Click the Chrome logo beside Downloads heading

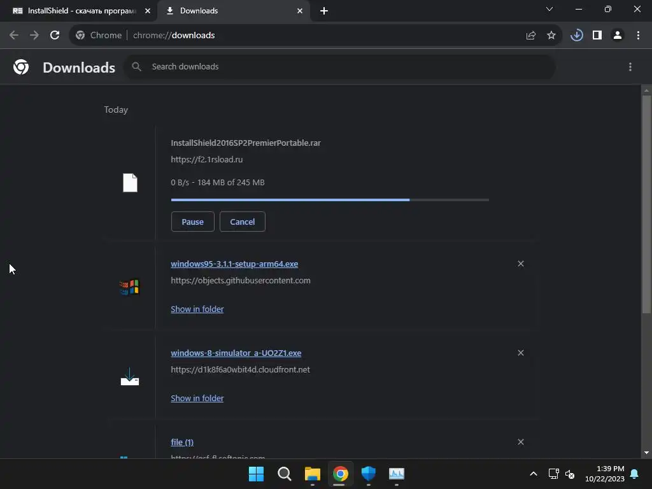click(21, 66)
